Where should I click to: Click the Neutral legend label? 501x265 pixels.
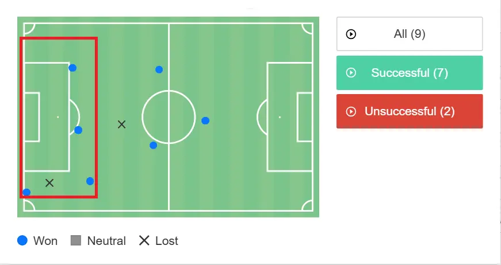(x=106, y=241)
